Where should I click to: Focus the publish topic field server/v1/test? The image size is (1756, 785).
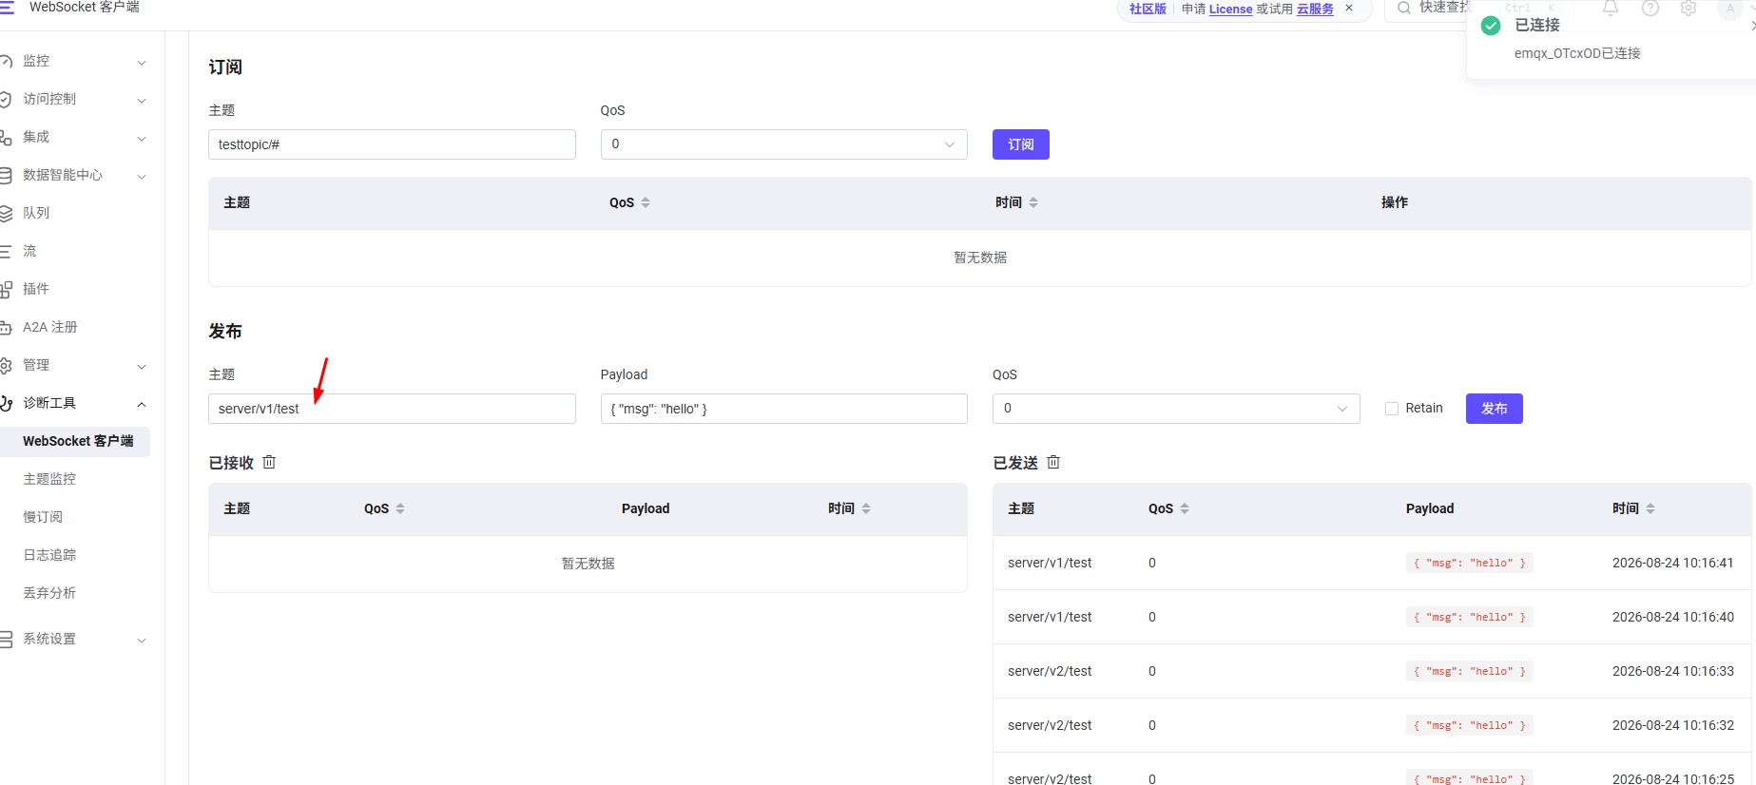pos(392,409)
